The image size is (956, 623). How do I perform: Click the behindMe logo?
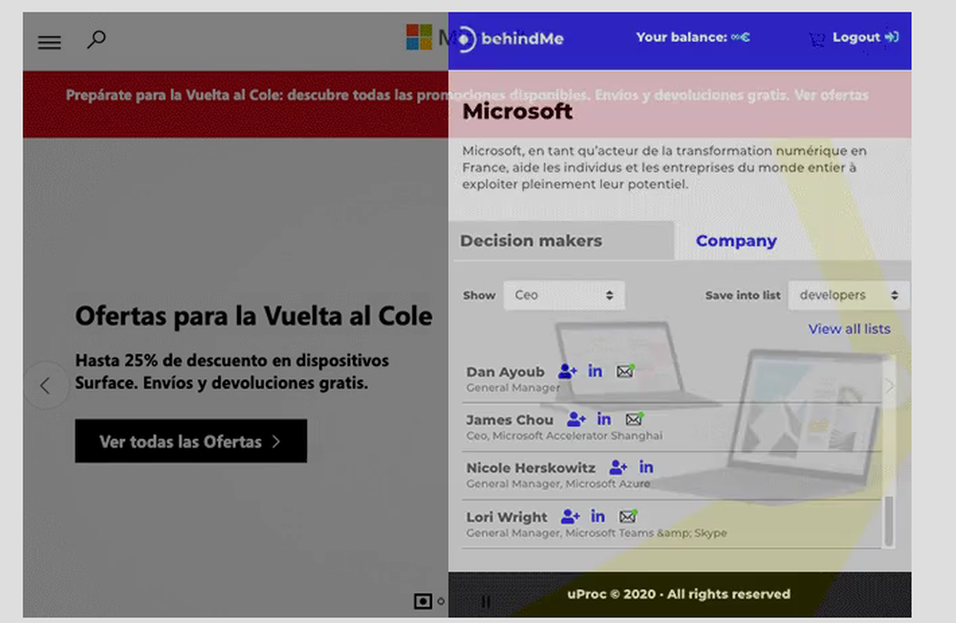point(511,38)
